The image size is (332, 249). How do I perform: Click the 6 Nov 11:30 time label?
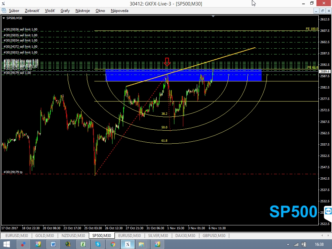pyautogui.click(x=217, y=228)
